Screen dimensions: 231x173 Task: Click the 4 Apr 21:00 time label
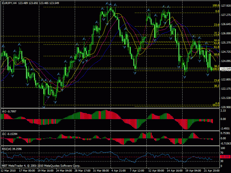(x=118, y=171)
